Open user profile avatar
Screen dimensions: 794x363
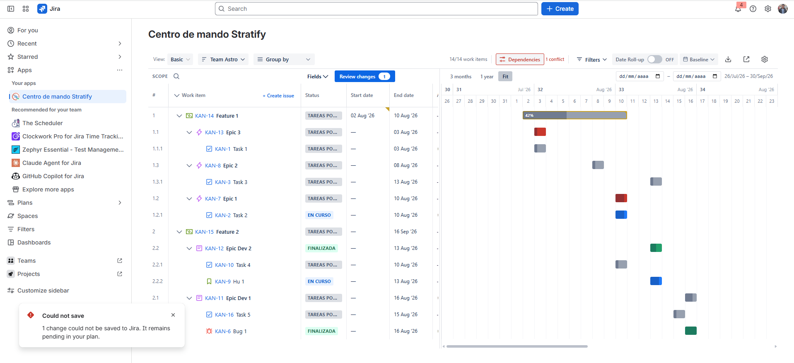pyautogui.click(x=783, y=9)
